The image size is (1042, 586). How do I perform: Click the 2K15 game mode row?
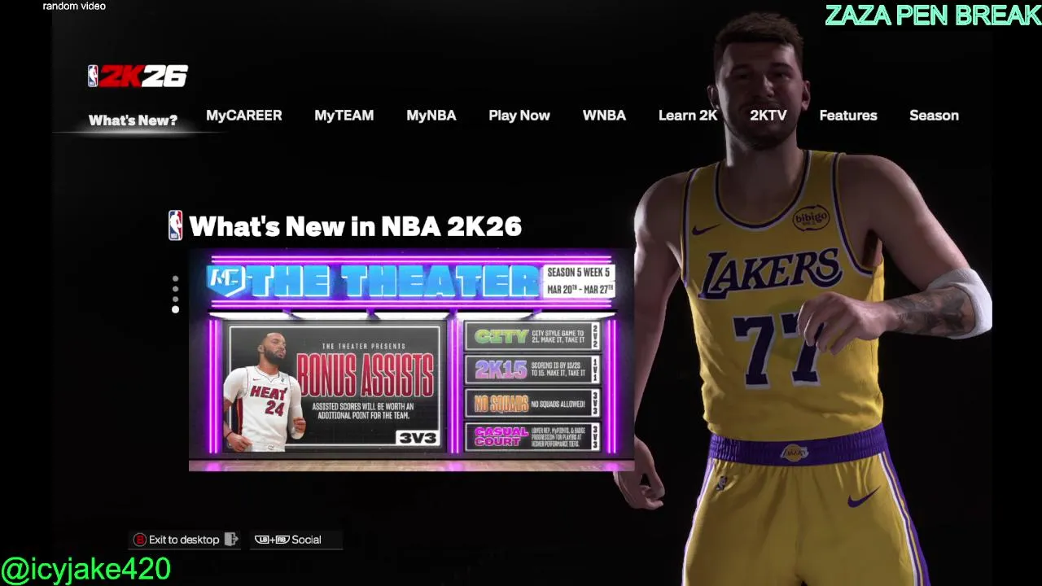point(532,370)
